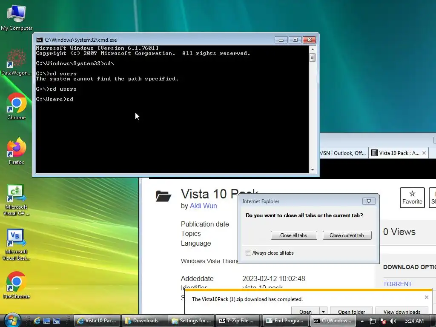
Task: Open the DataWagon desktop shortcut
Action: (17, 62)
